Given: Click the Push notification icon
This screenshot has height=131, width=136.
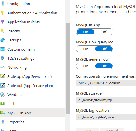Looking at the screenshot, I should [2, 103].
